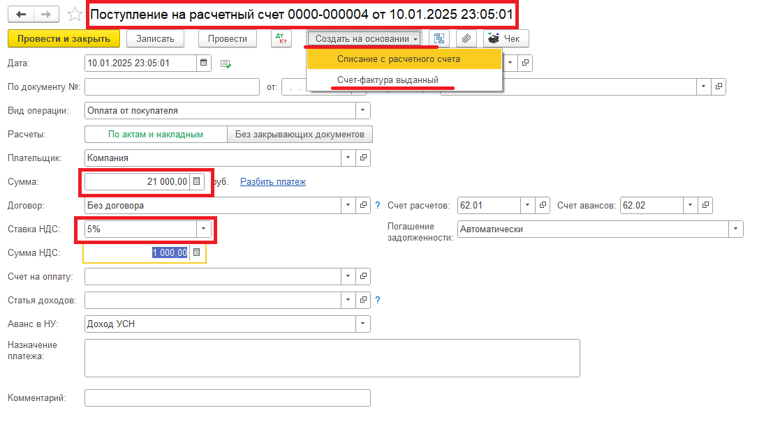Click the Разбить платеж link
Screen dimensions: 773x431
tap(272, 182)
